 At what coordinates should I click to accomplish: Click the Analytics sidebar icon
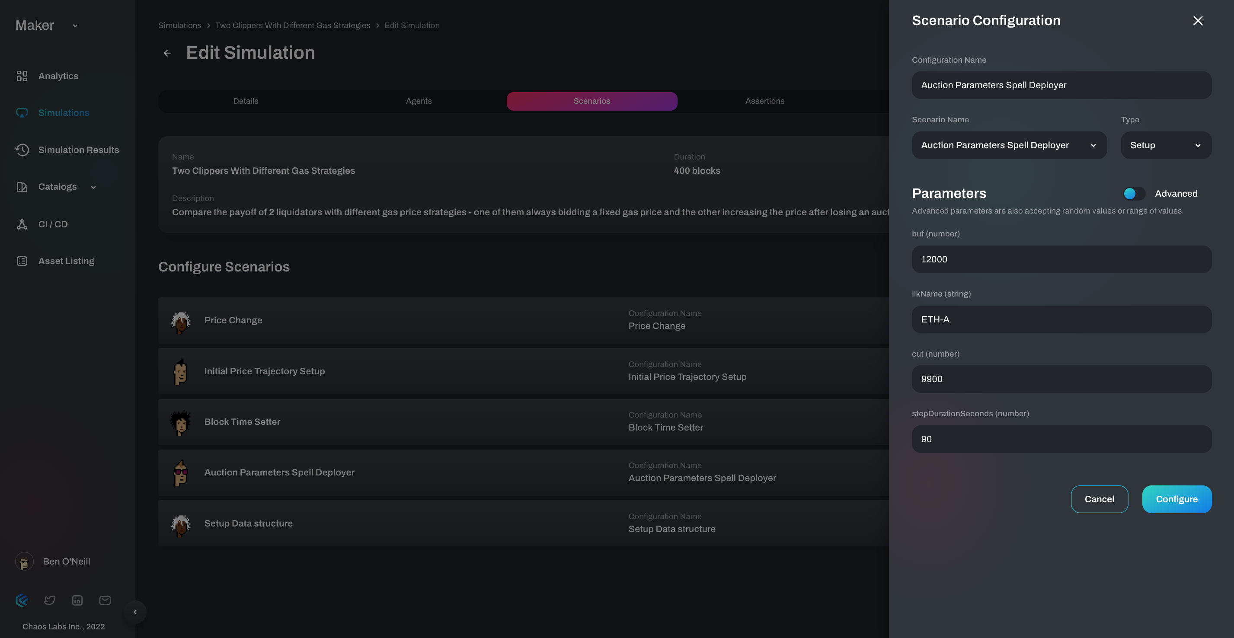[22, 76]
